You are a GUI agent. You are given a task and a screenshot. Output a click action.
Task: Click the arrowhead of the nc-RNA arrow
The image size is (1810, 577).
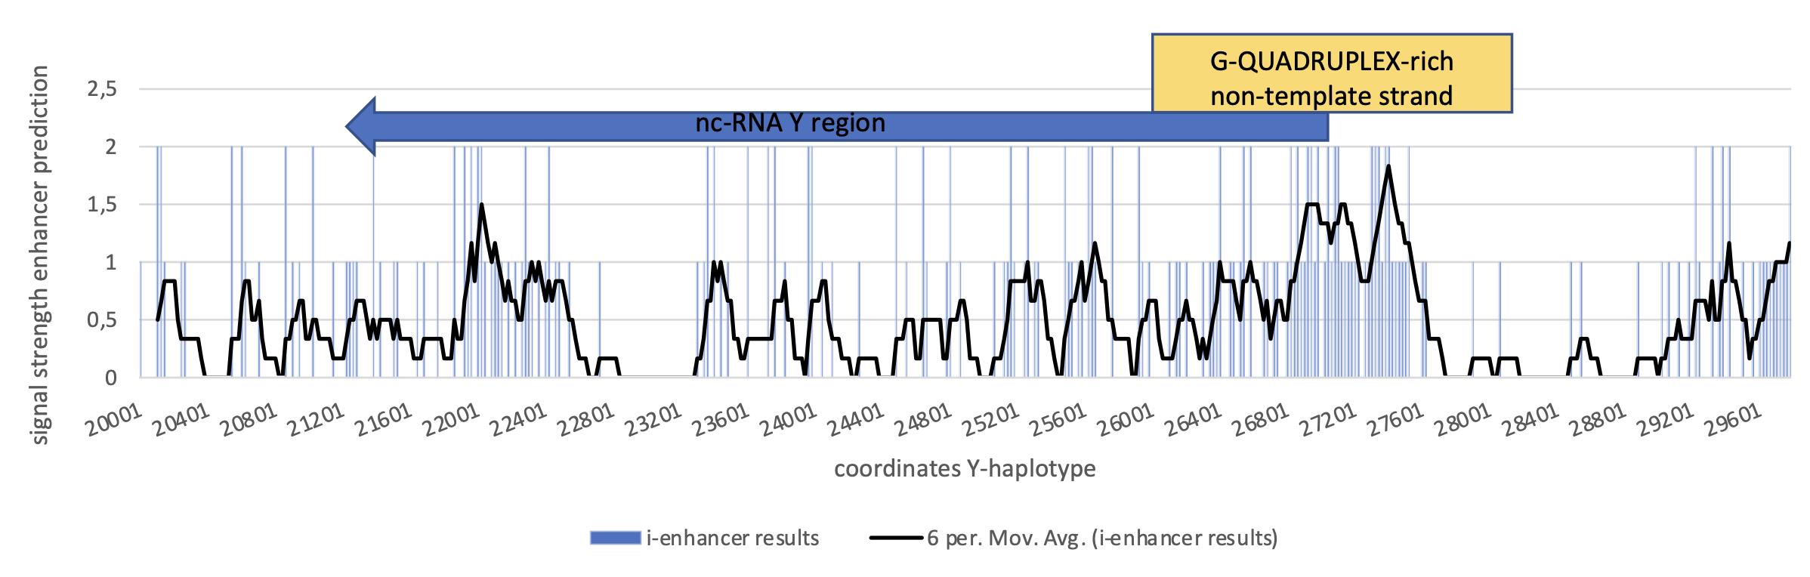tap(361, 126)
